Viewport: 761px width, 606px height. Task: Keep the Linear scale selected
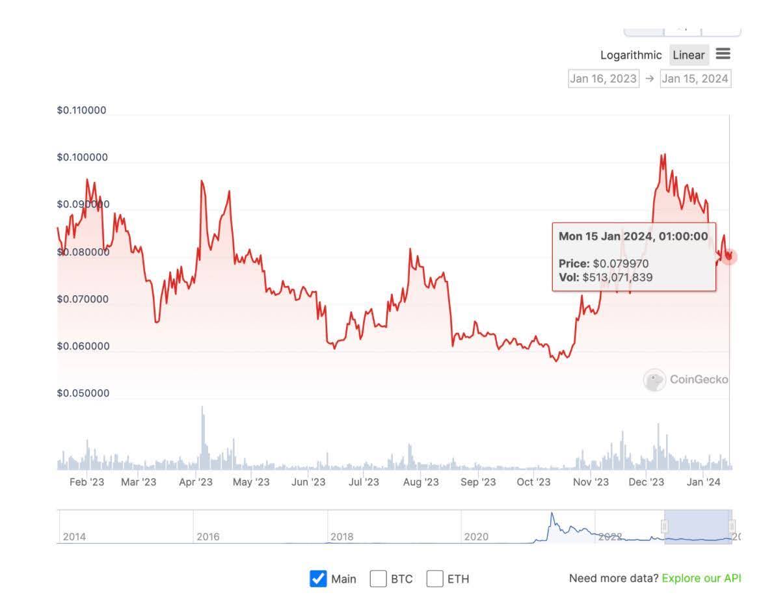pyautogui.click(x=688, y=55)
